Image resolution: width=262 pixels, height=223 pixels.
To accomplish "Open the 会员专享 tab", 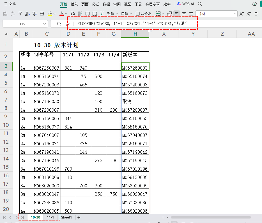I will coord(153,4).
